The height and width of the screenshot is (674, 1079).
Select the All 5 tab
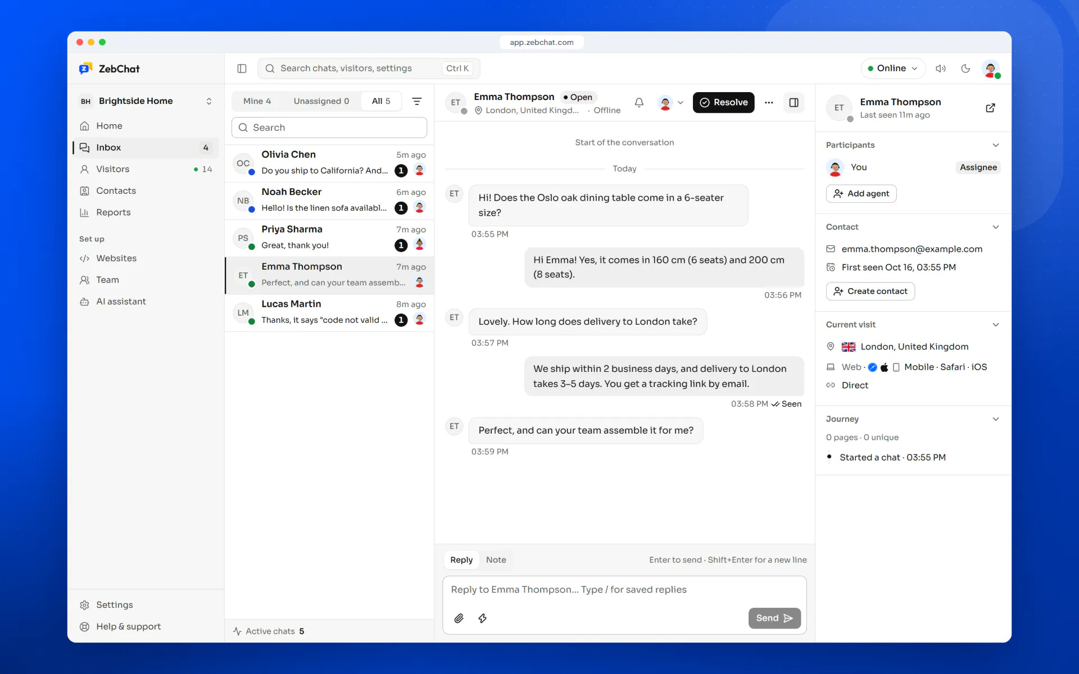pyautogui.click(x=381, y=101)
